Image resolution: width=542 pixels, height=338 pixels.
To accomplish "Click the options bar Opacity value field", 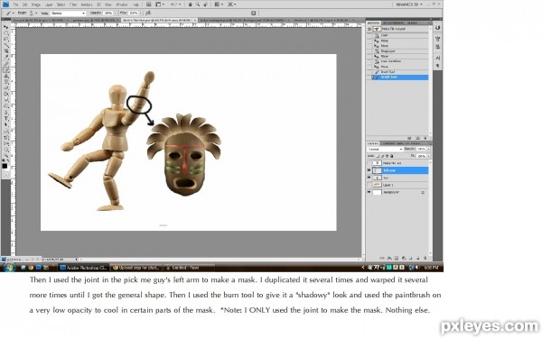I will [x=108, y=13].
